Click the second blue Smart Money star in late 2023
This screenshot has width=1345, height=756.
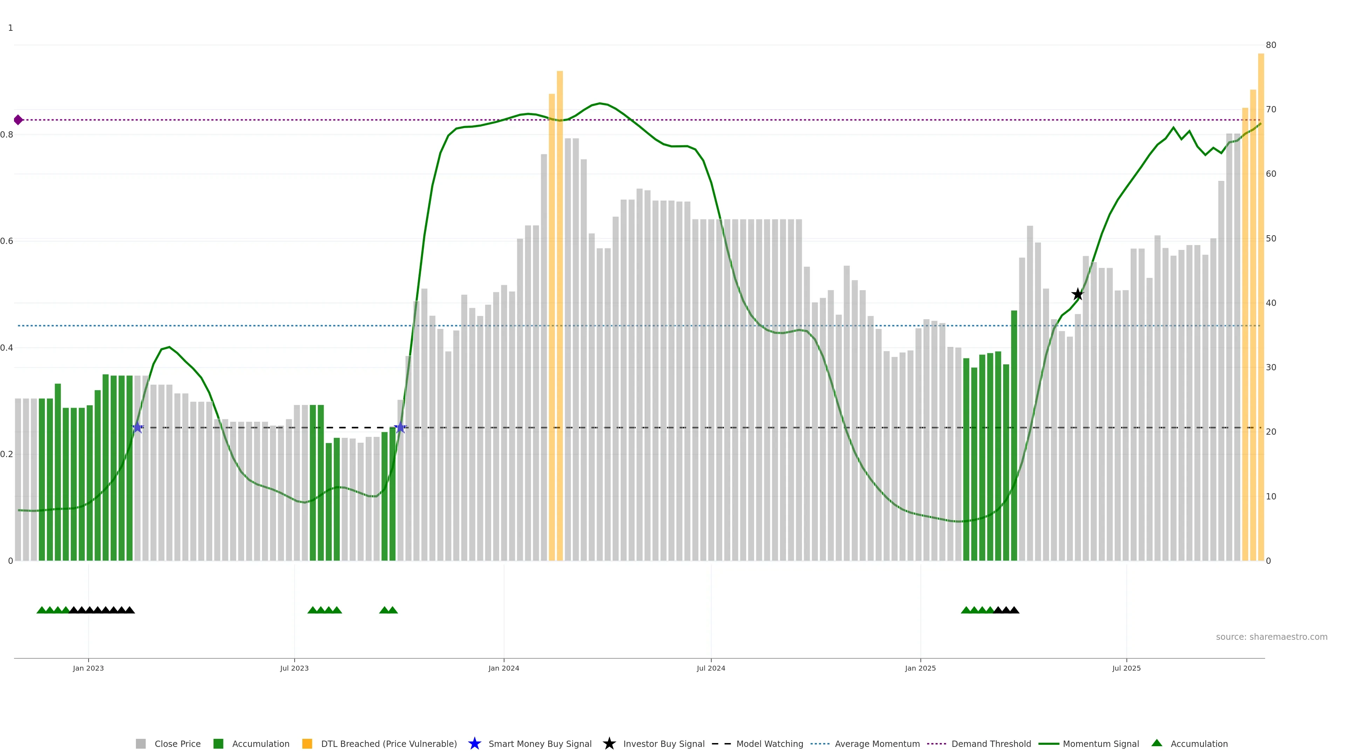400,428
